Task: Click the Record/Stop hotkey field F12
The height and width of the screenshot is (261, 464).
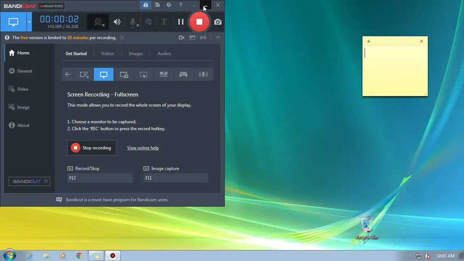Action: click(x=100, y=178)
